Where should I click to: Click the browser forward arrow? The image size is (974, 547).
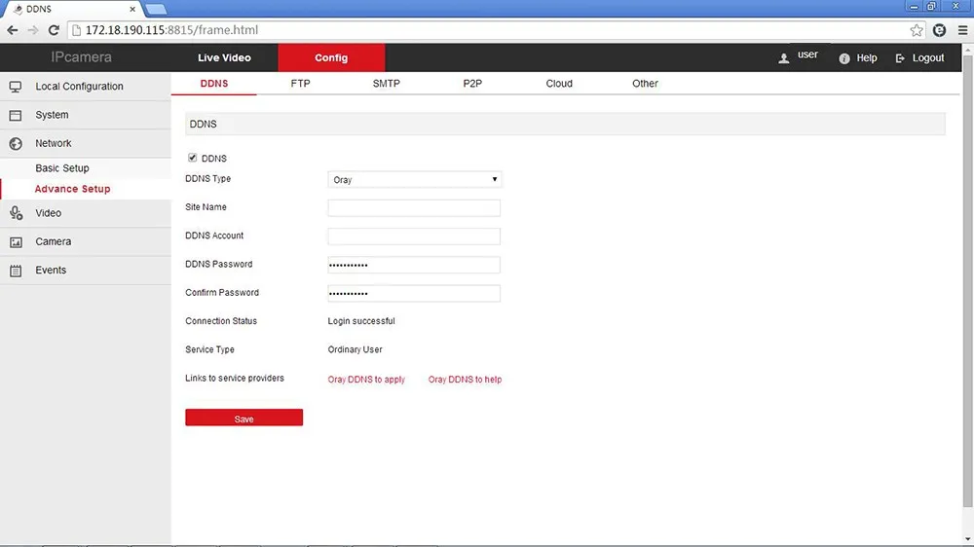(x=33, y=30)
